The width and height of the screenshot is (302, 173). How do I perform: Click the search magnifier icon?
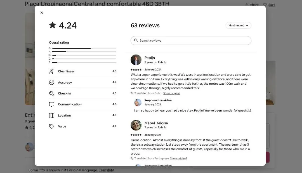pyautogui.click(x=136, y=41)
